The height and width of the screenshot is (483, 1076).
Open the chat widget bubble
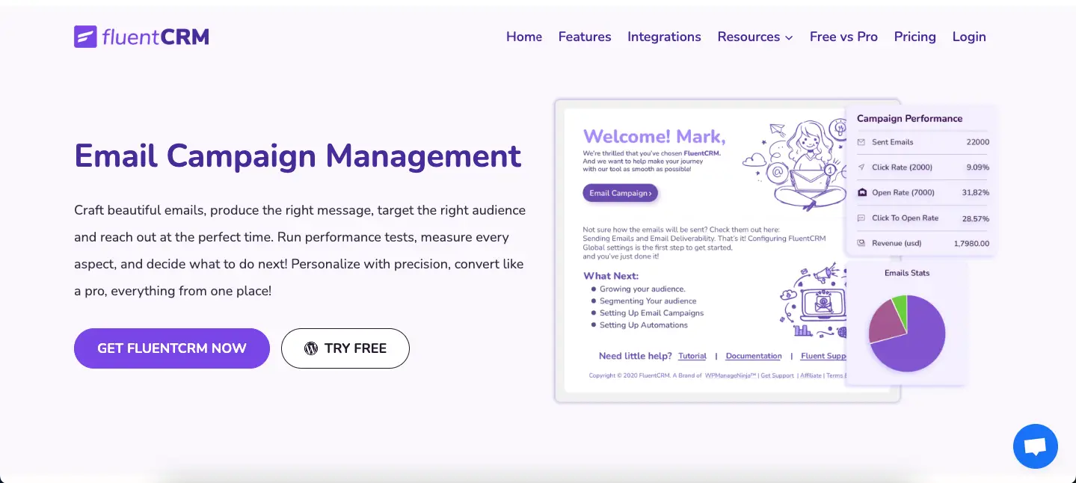(1035, 446)
